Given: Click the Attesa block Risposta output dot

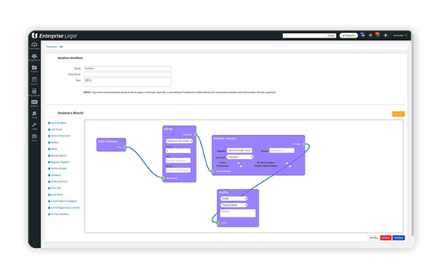Looking at the screenshot, I should [x=196, y=134].
